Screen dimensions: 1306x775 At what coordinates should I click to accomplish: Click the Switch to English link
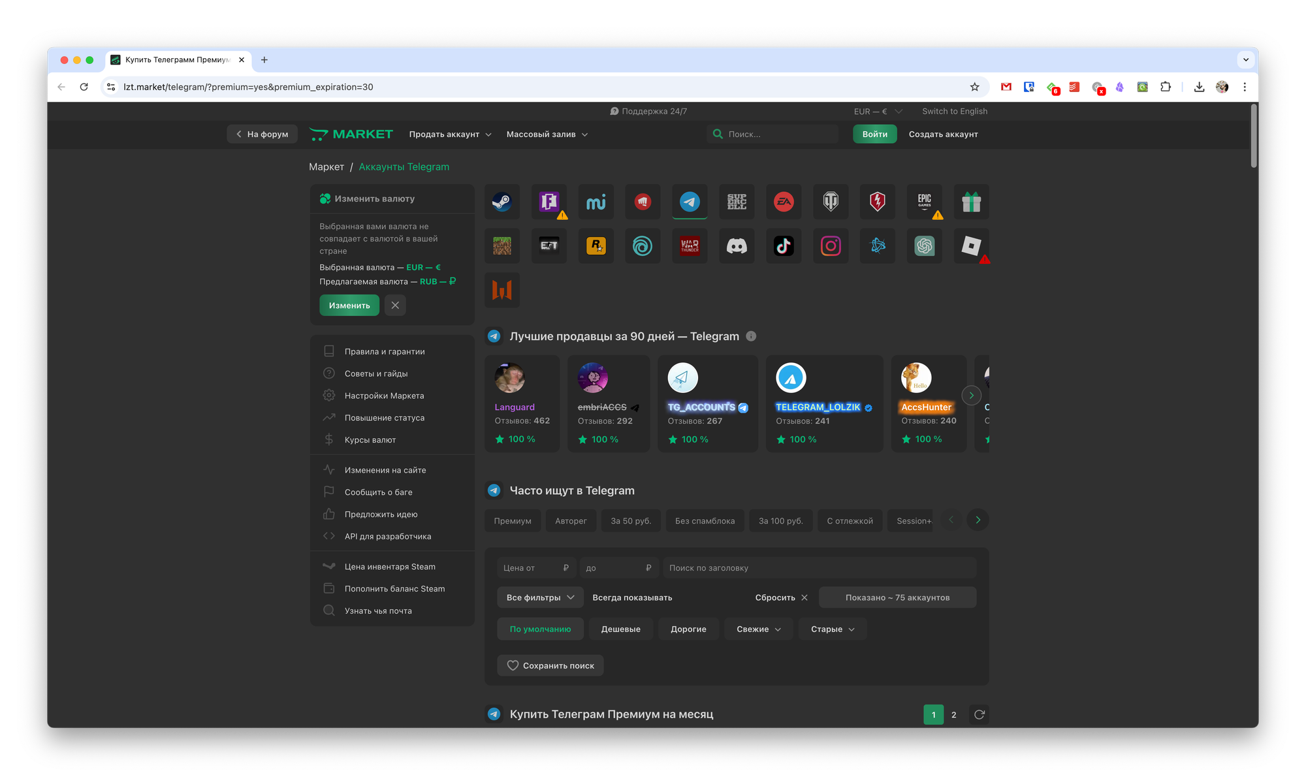(954, 111)
